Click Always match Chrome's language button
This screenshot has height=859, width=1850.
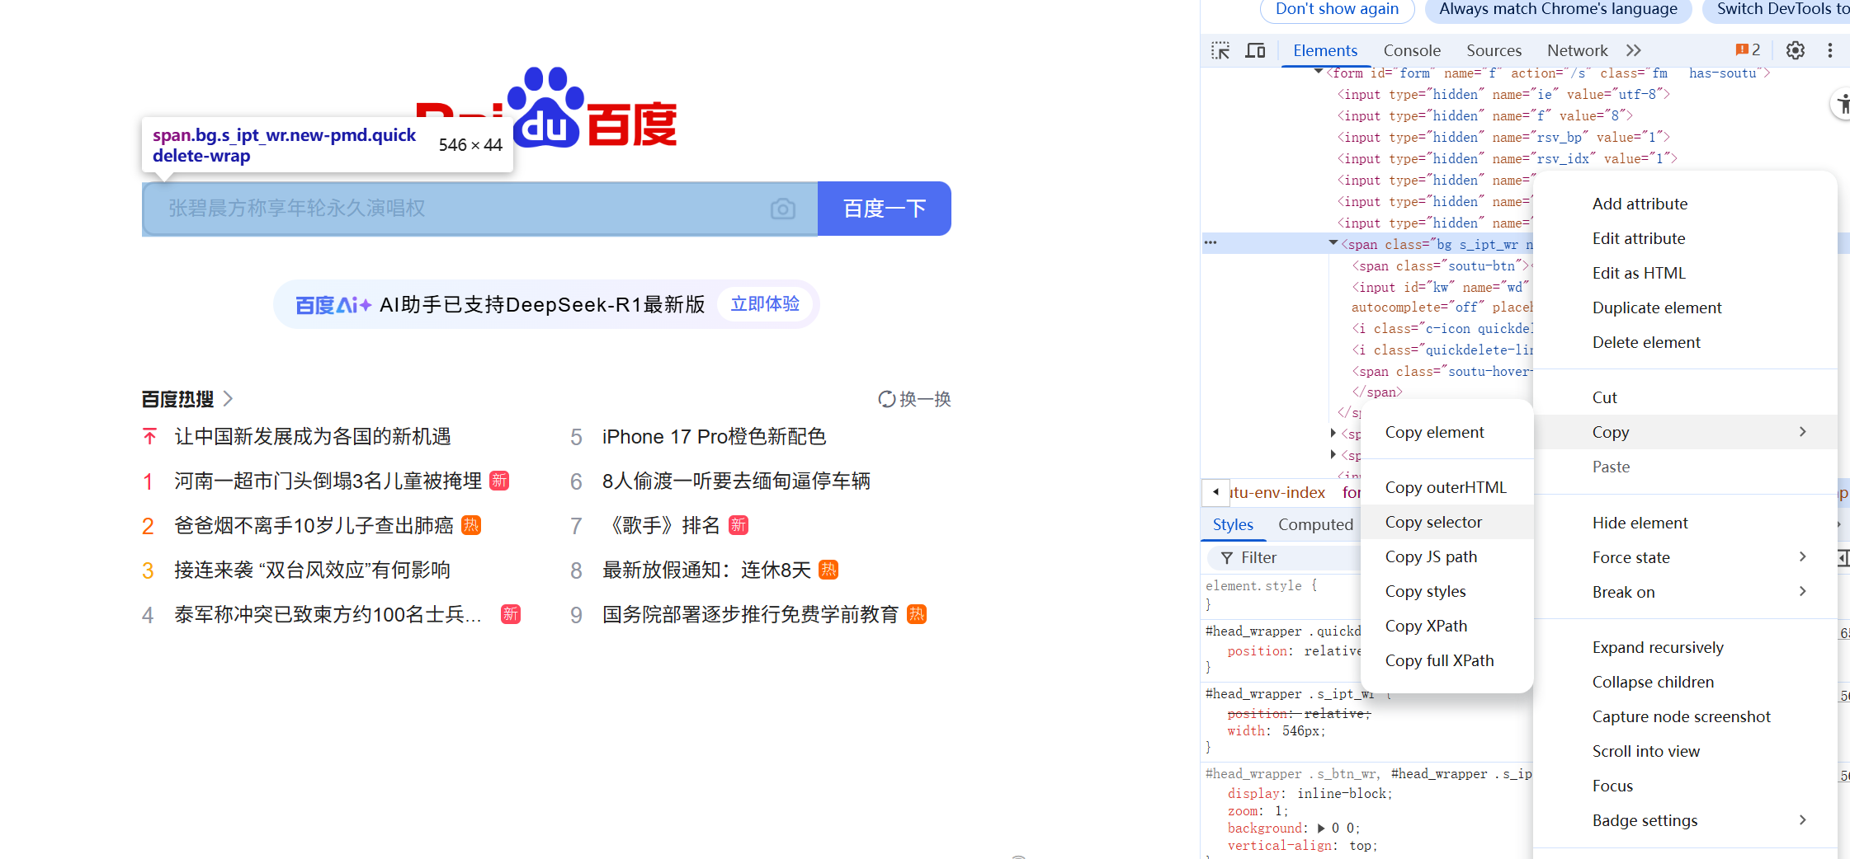pos(1559,9)
